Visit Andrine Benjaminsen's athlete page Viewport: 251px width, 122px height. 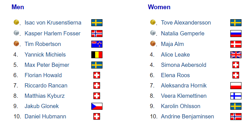(187, 117)
